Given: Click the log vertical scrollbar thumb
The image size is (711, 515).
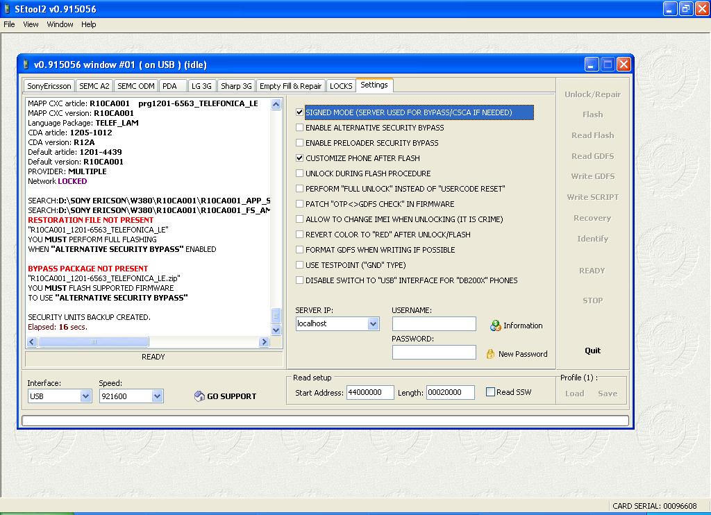Looking at the screenshot, I should [276, 316].
